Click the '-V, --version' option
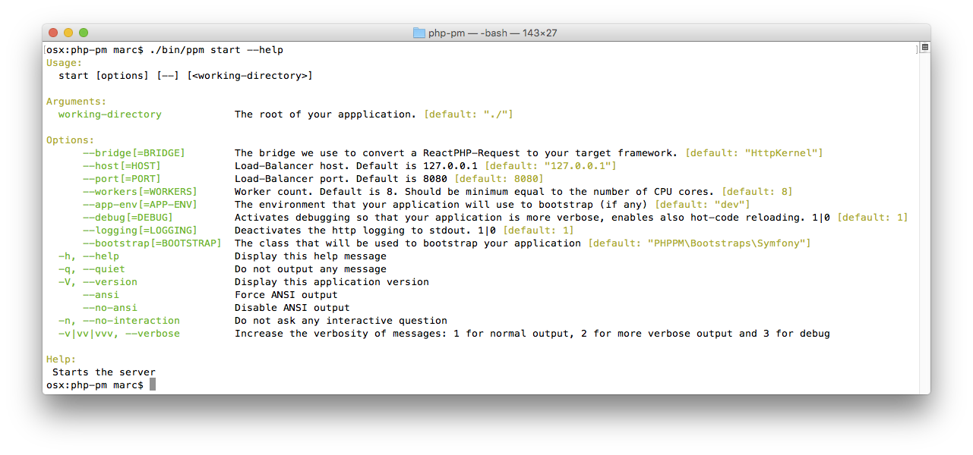This screenshot has height=455, width=973. (98, 282)
